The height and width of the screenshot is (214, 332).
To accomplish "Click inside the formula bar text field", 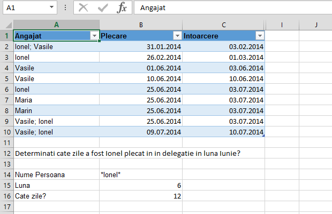I will click(230, 7).
